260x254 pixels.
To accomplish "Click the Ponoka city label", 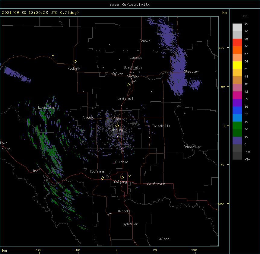I will point(145,41).
